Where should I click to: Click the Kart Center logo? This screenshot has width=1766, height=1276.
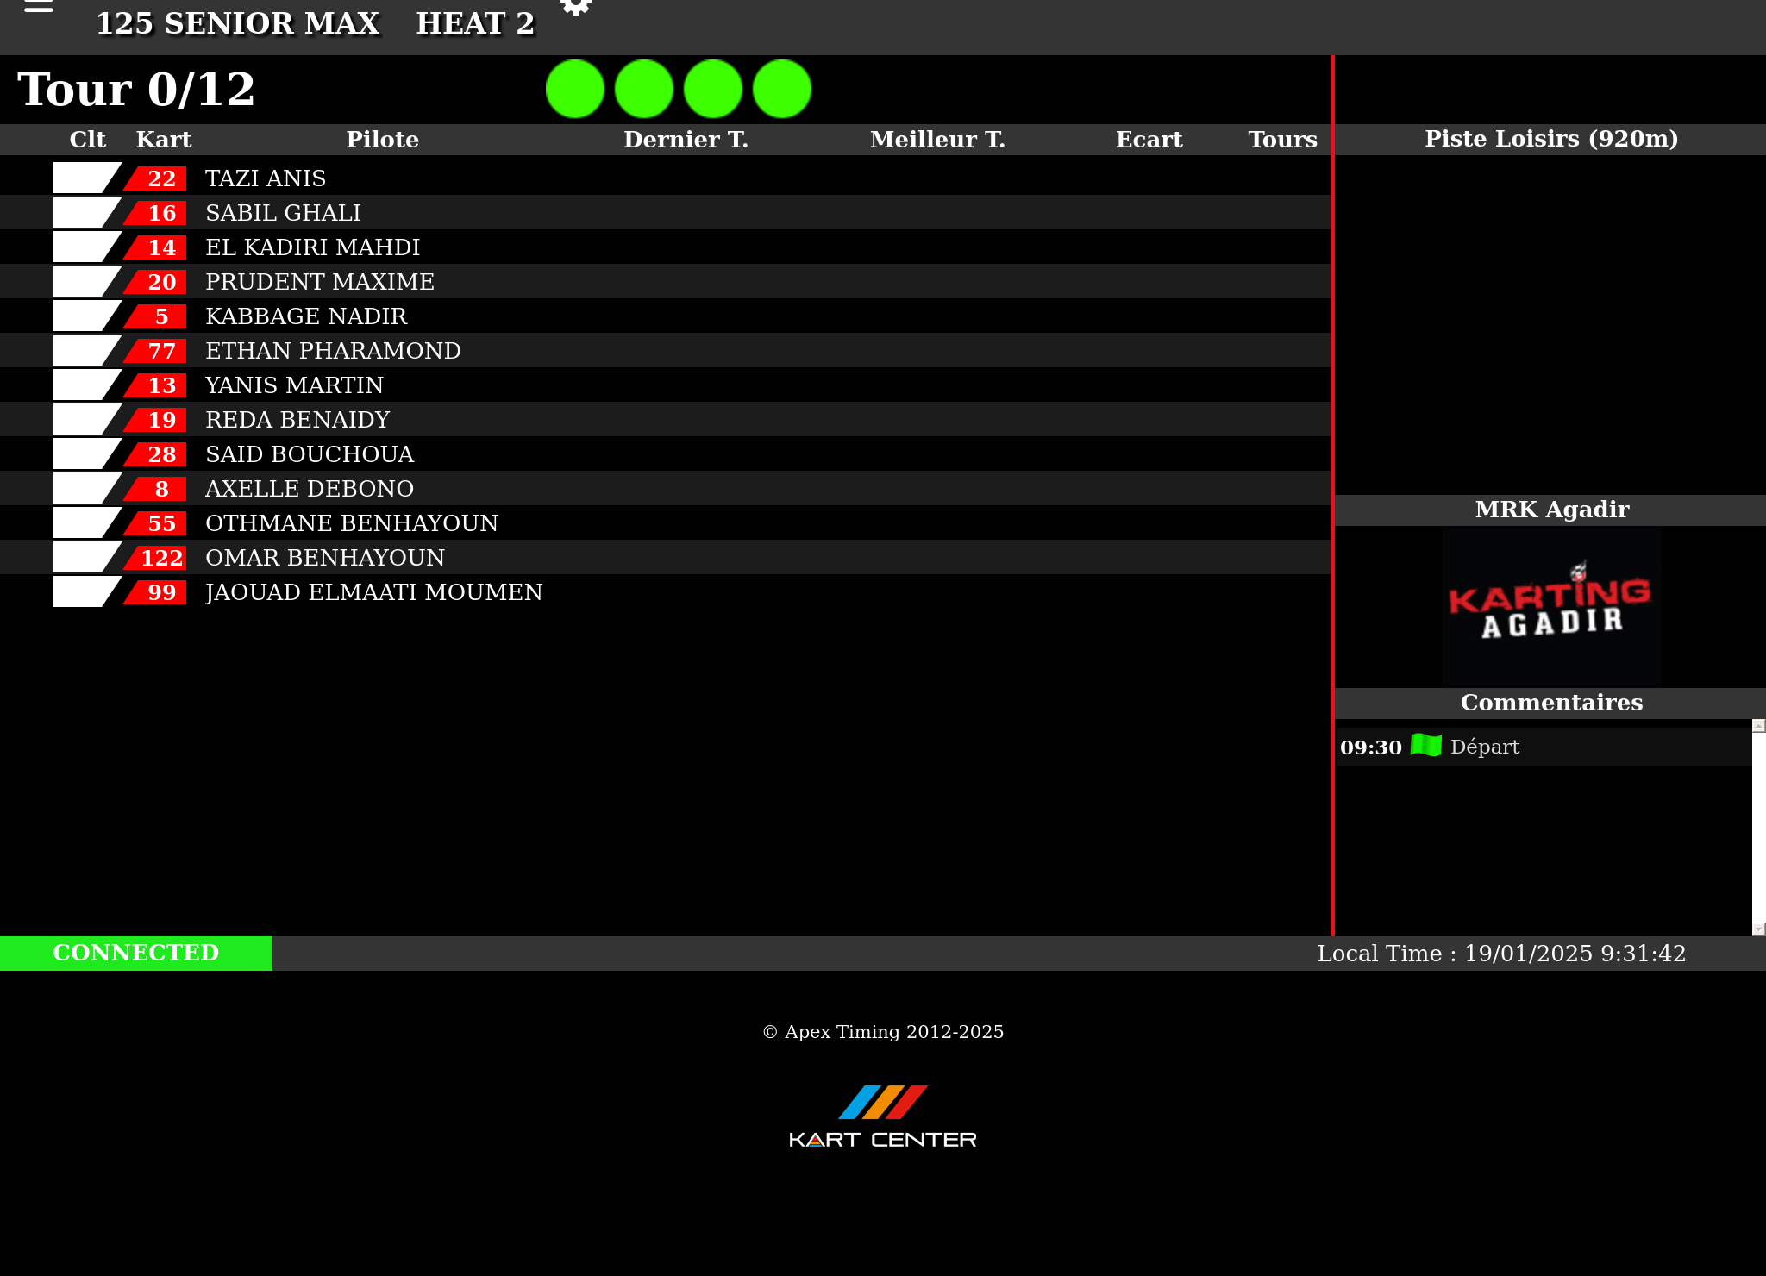pos(882,1117)
